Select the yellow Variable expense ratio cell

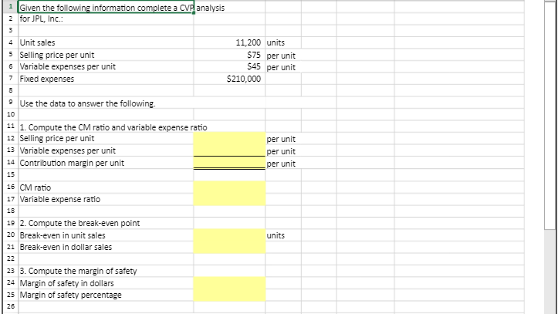(229, 199)
